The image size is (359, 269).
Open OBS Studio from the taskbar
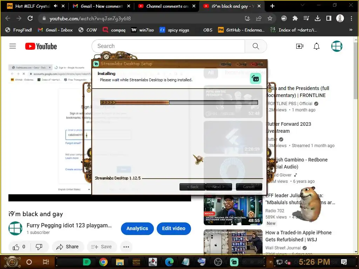click(x=218, y=262)
